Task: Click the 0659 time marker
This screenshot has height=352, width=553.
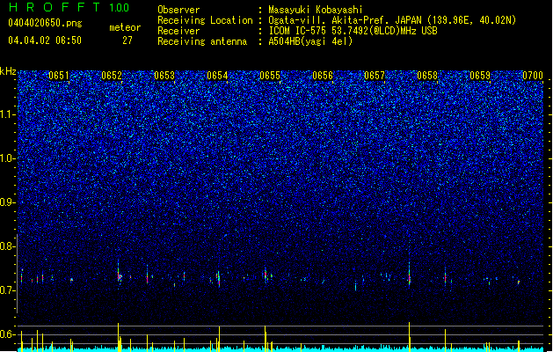Action: tap(480, 76)
